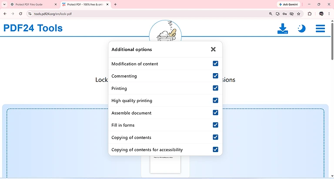Click the sleeping mascot logo image
334x179 pixels.
(165, 31)
